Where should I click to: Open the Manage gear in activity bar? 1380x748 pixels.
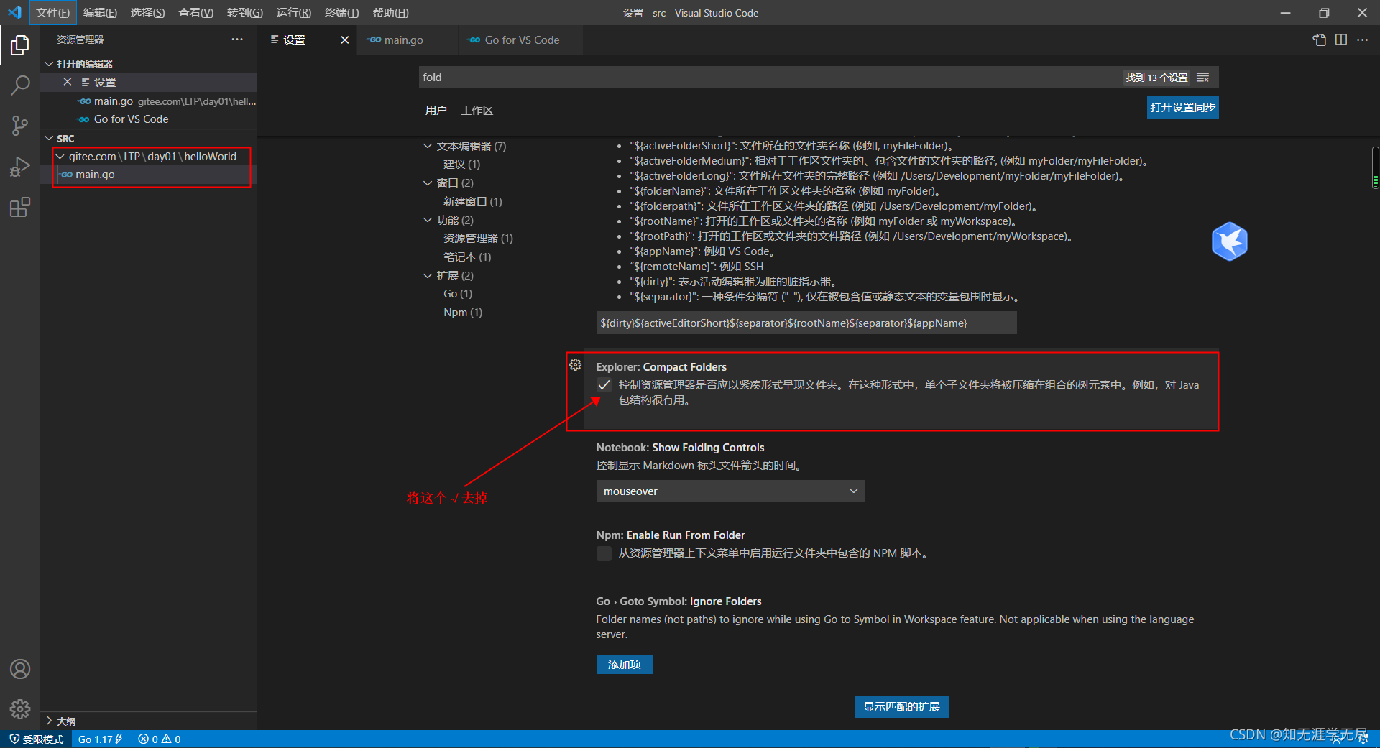[x=20, y=709]
